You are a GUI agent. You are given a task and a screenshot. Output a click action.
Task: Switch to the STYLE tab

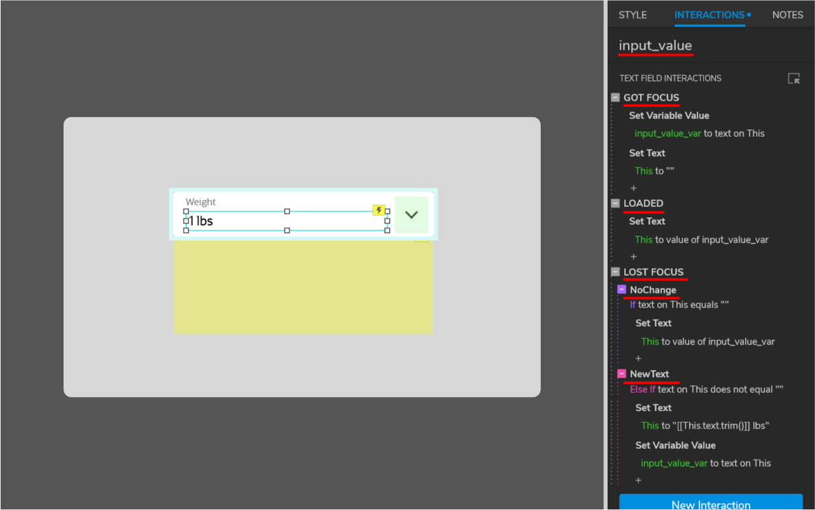(633, 14)
